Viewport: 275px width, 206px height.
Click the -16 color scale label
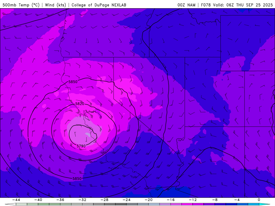(170, 200)
